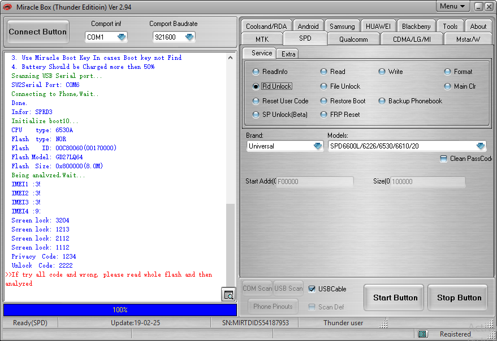Click the 'Thunder user' status bar entry

(343, 323)
